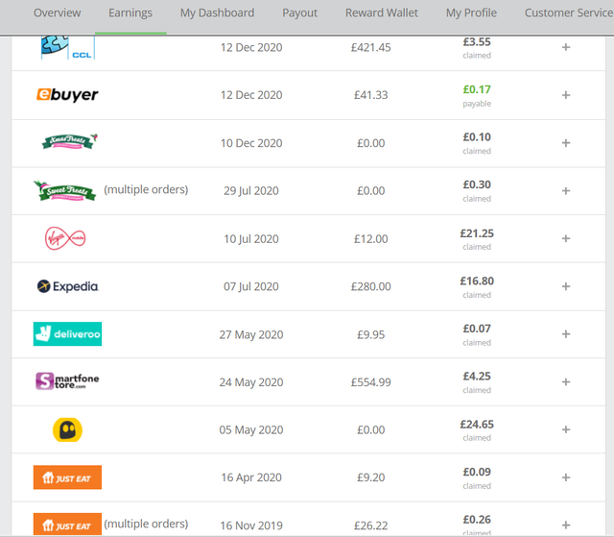Click the £554.99 purchase amount
Image resolution: width=614 pixels, height=537 pixels.
pyautogui.click(x=371, y=382)
